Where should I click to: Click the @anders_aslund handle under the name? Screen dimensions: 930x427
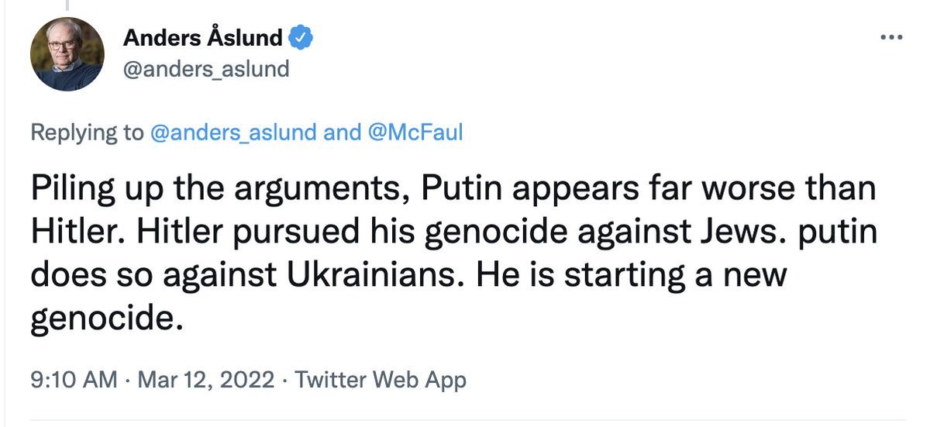pyautogui.click(x=205, y=69)
